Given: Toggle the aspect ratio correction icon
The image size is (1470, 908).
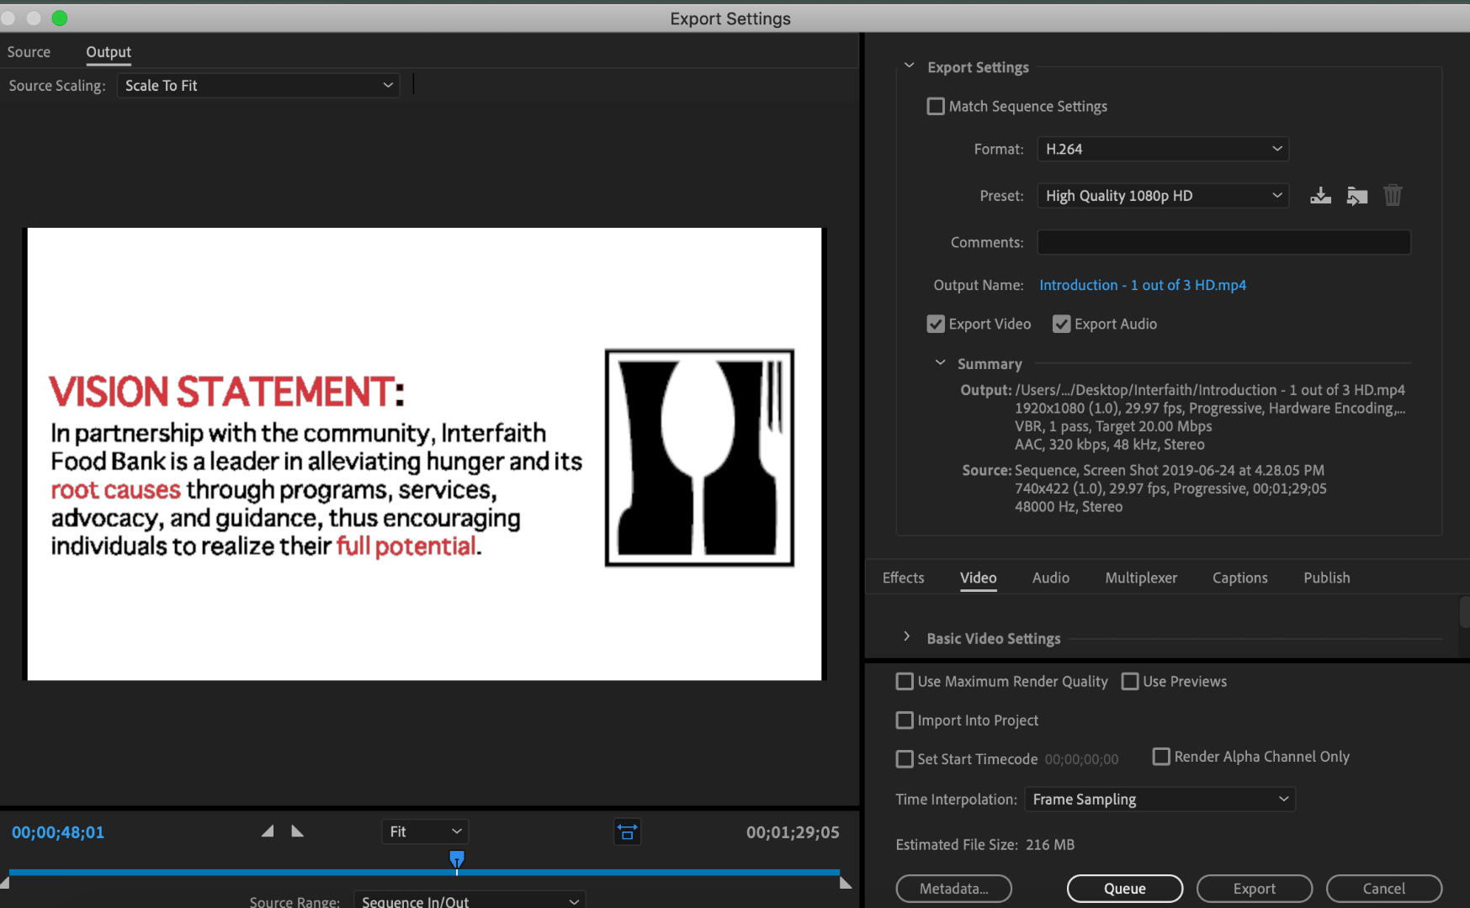Looking at the screenshot, I should pos(627,832).
